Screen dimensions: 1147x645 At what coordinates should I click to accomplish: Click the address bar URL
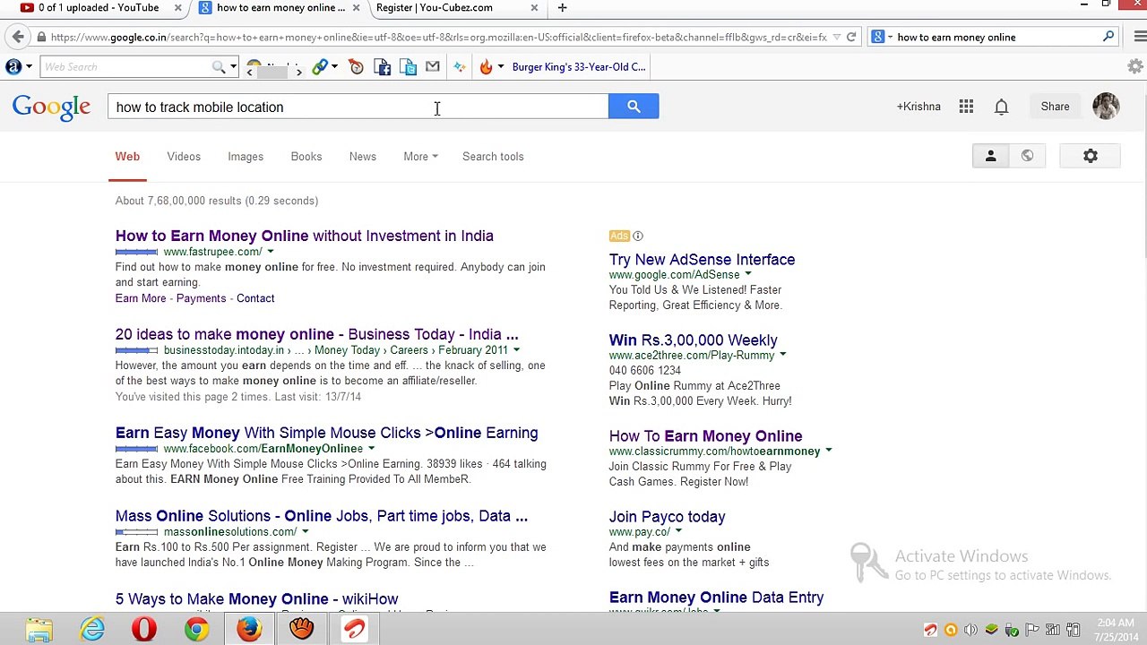[x=439, y=38]
